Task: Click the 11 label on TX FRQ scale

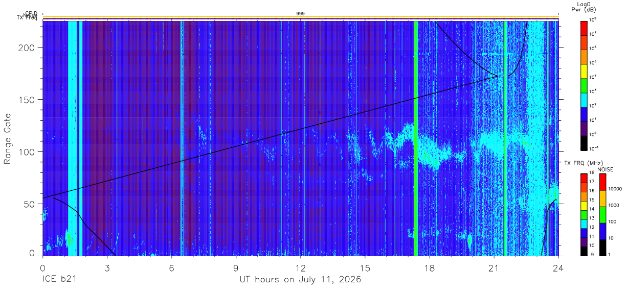Action: pos(593,236)
